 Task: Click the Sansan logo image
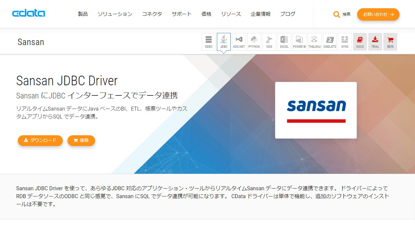(x=316, y=110)
